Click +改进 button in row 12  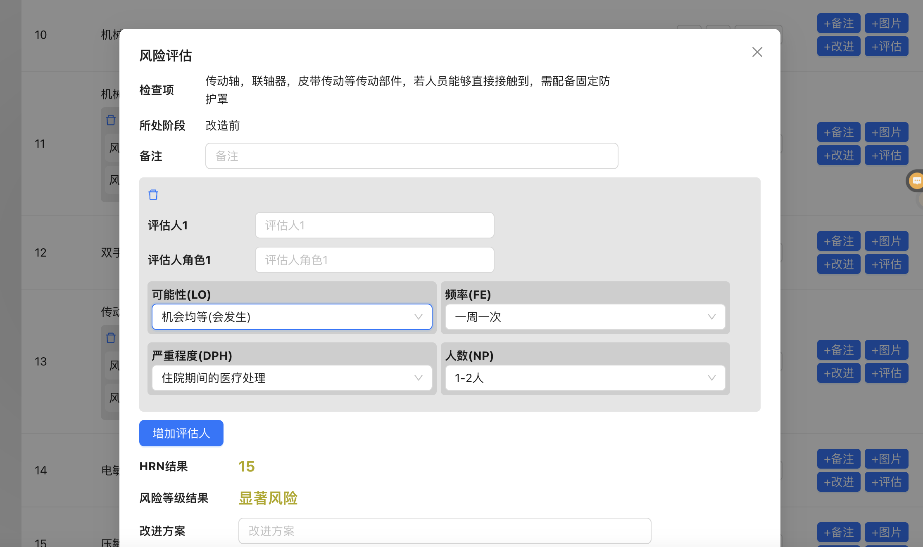click(x=838, y=264)
